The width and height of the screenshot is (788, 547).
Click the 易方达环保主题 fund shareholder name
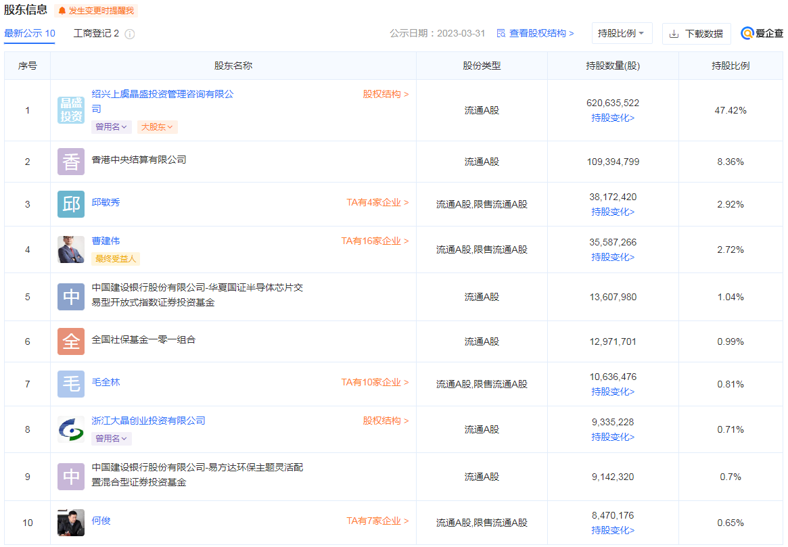pos(197,475)
